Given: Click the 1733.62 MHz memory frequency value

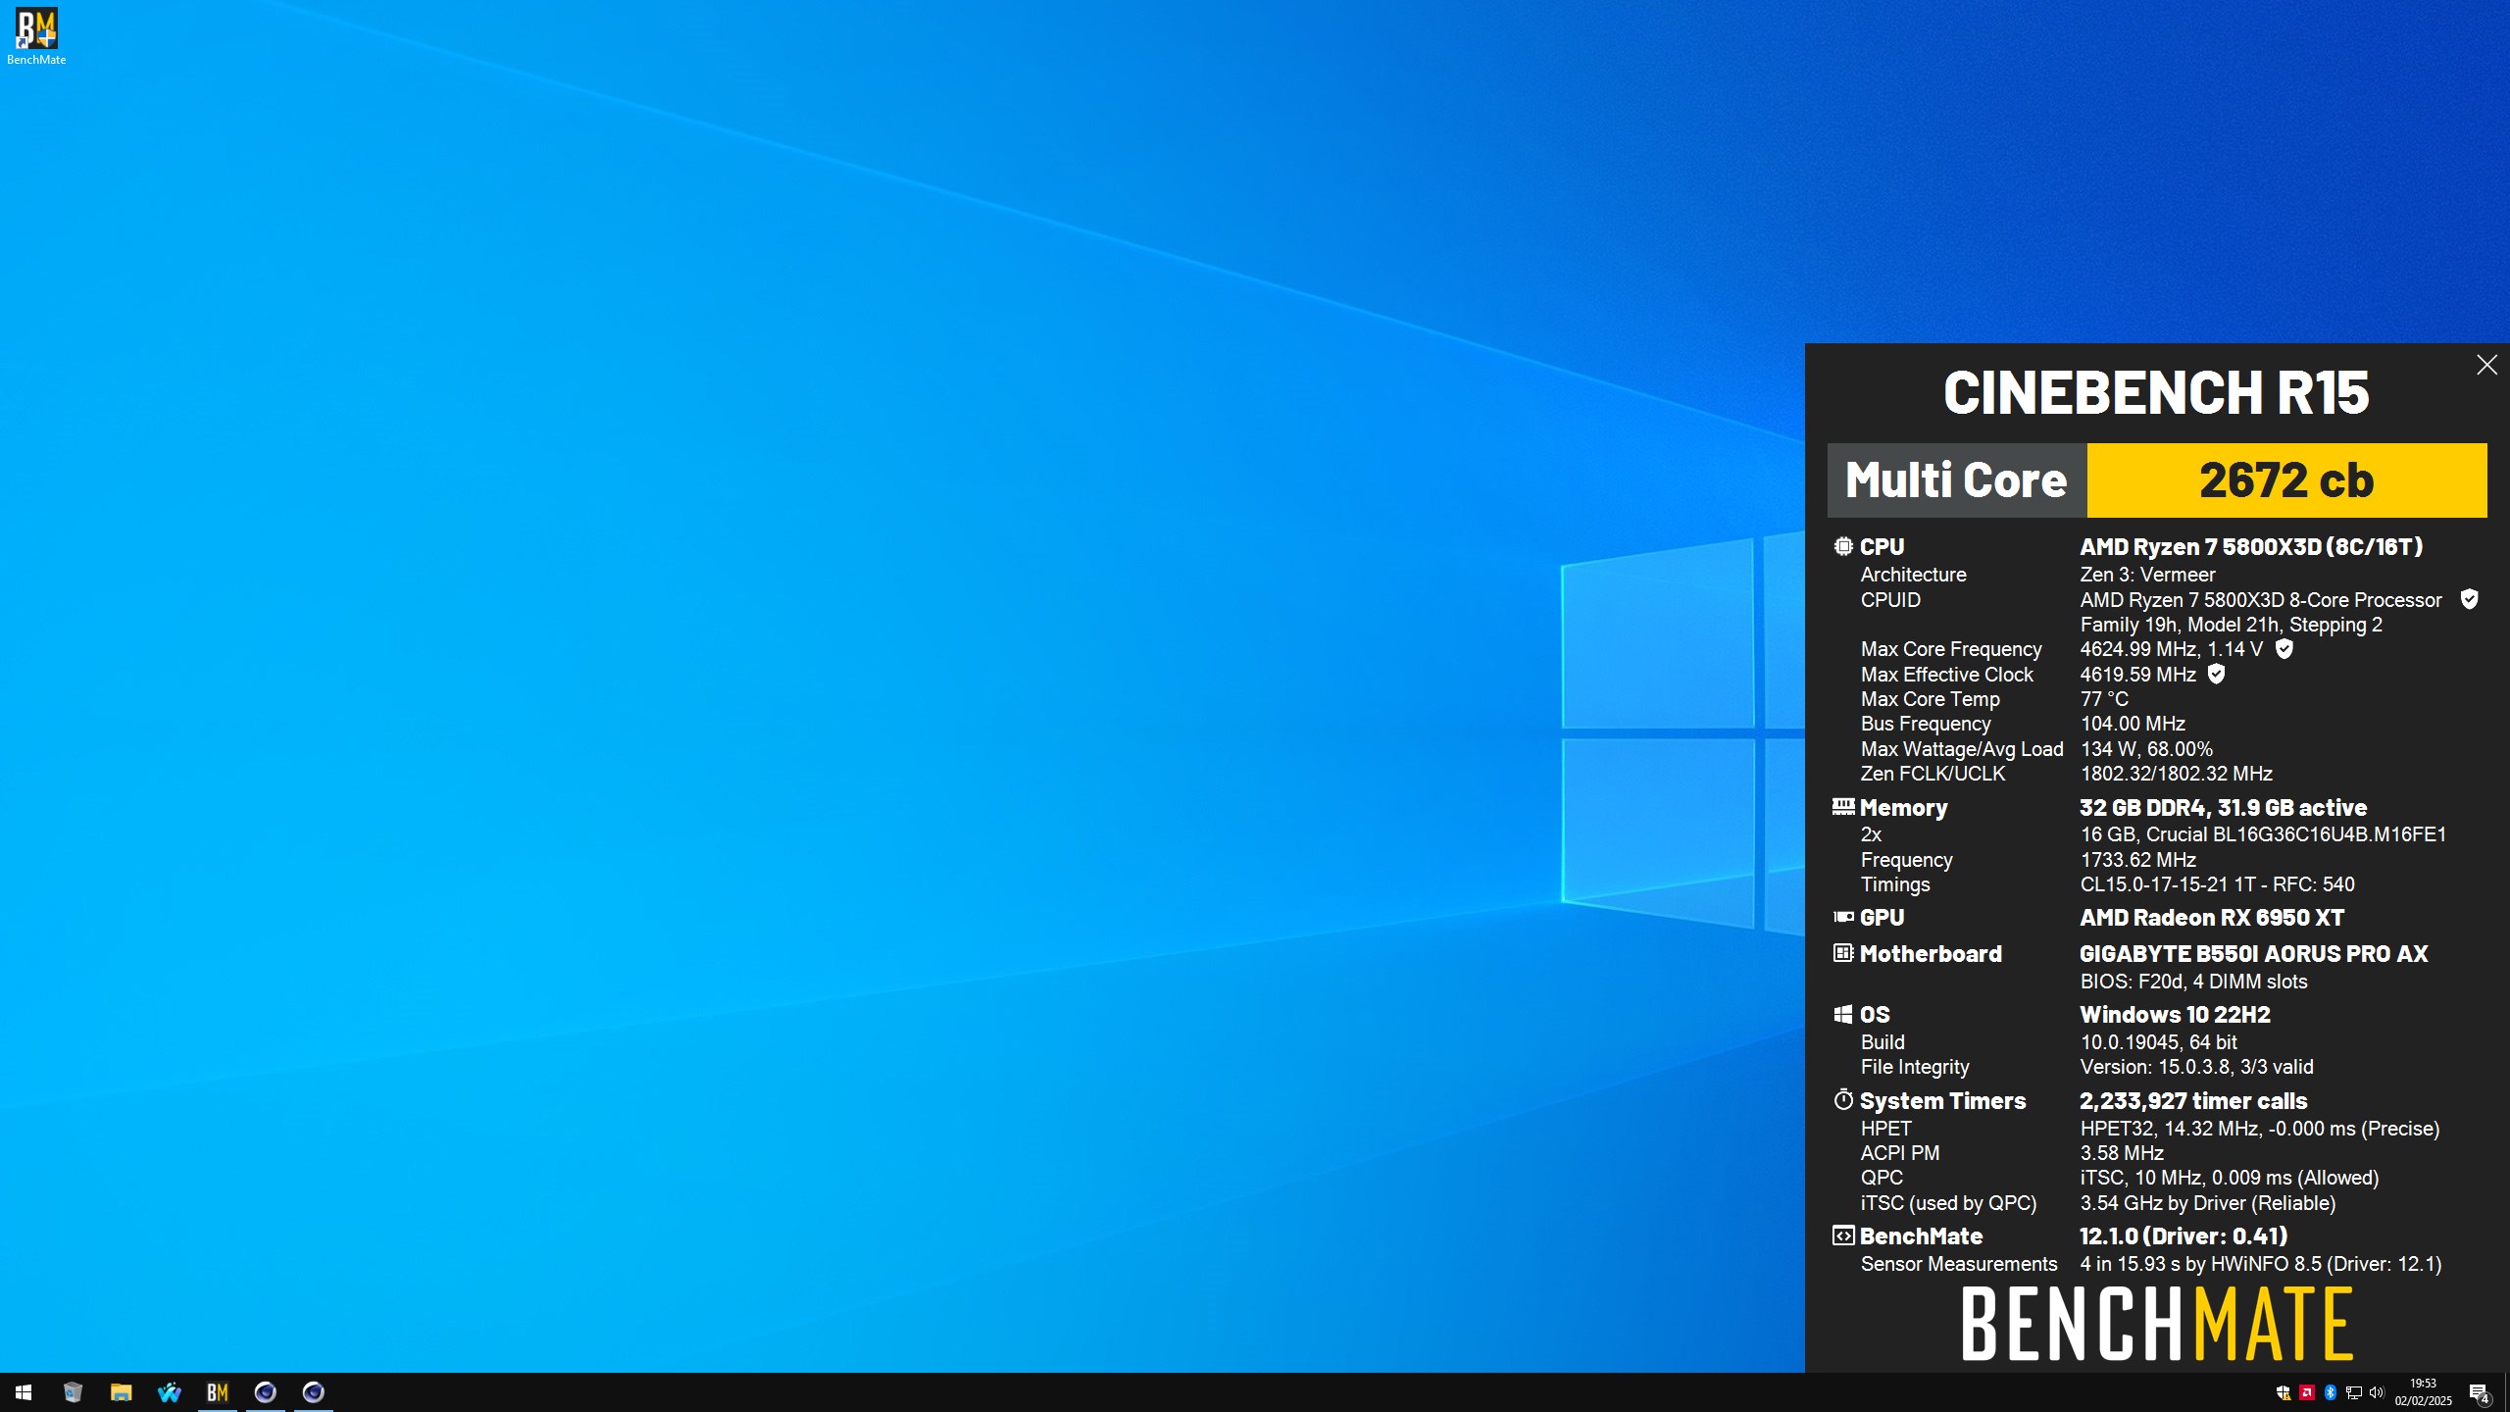Looking at the screenshot, I should point(2137,860).
